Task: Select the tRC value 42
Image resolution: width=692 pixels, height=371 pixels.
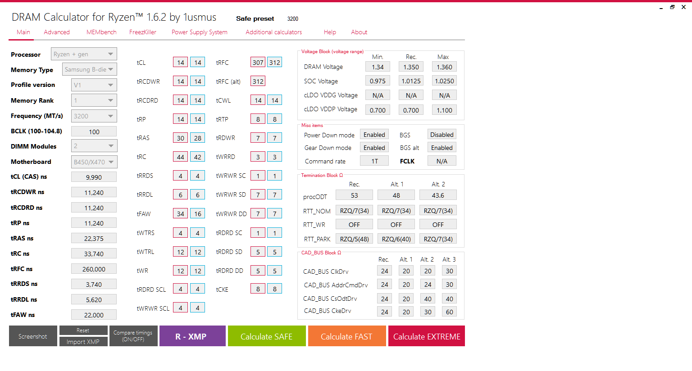Action: (x=198, y=157)
